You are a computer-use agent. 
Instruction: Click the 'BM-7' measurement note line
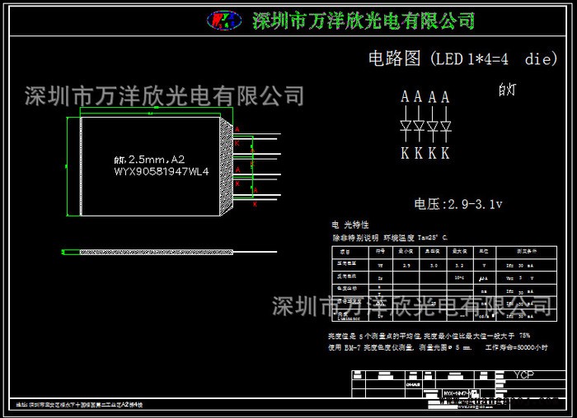click(x=400, y=347)
